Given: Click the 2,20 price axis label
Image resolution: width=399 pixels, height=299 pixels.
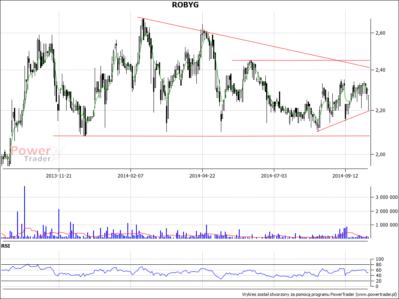Looking at the screenshot, I should pos(380,110).
